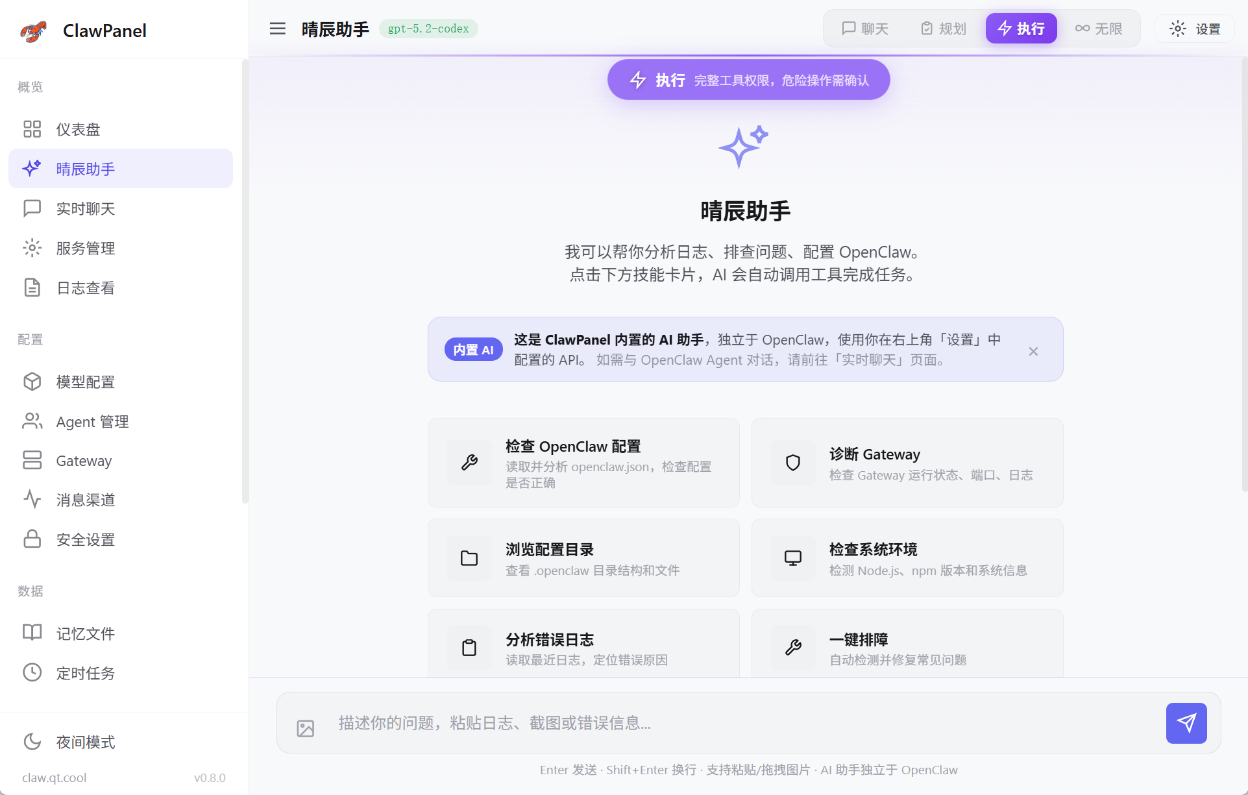Screen dimensions: 1248x795
Task: Send message with the paper plane icon
Action: (x=1186, y=723)
